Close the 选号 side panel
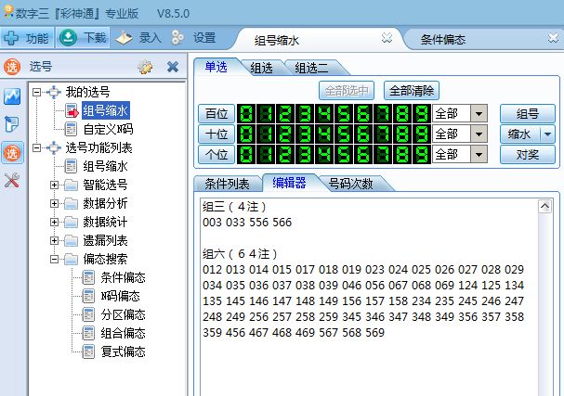 (172, 67)
